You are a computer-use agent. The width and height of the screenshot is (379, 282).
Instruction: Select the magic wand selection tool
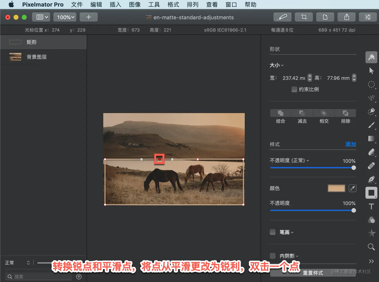coord(371,98)
